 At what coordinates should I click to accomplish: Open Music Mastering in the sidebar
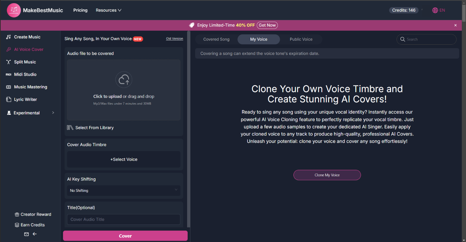coord(30,87)
